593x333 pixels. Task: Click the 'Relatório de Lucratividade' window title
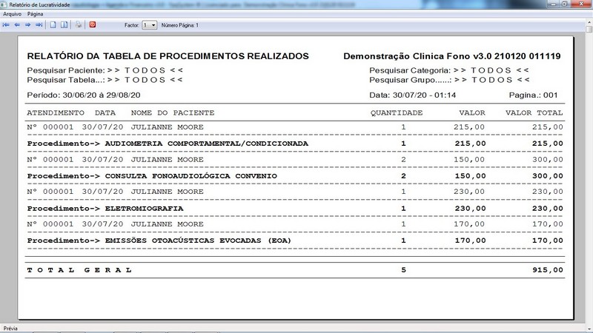[39, 5]
